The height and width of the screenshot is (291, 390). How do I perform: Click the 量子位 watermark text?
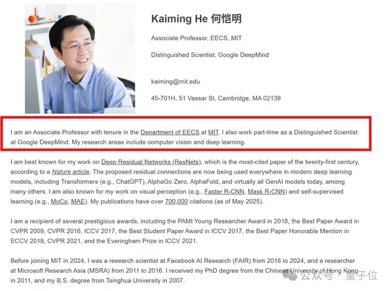(363, 276)
